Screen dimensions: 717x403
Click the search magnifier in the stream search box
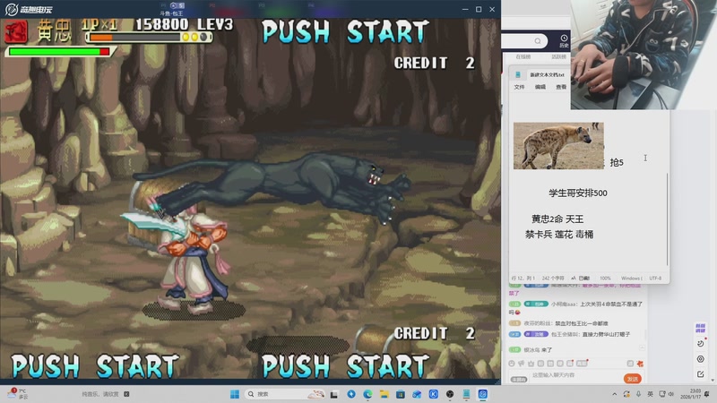pyautogui.click(x=538, y=41)
